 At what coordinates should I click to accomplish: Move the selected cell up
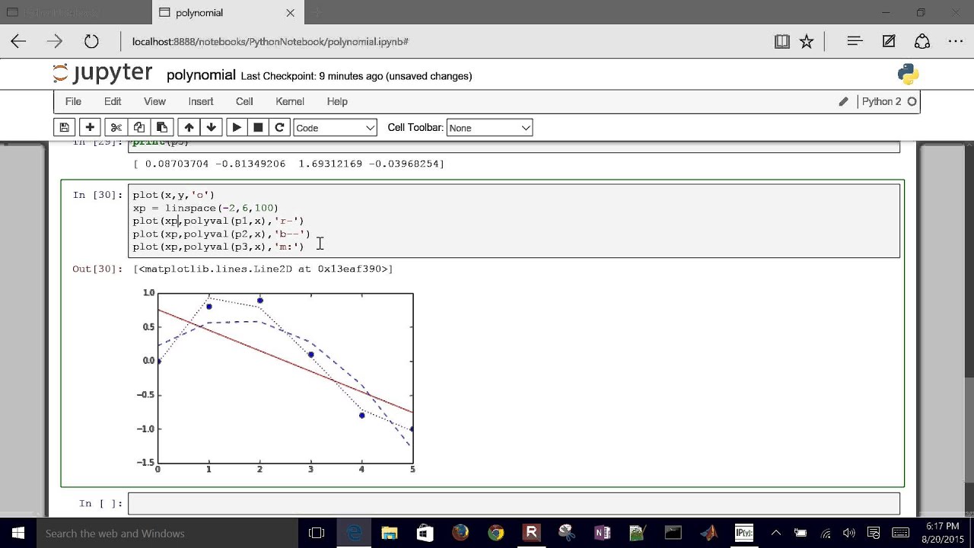(x=189, y=128)
